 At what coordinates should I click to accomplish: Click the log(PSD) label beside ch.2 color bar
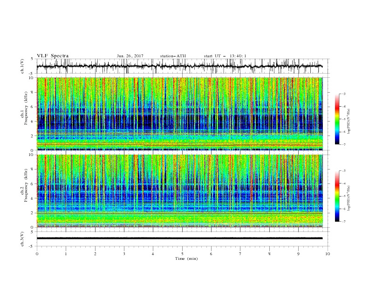[349, 198]
